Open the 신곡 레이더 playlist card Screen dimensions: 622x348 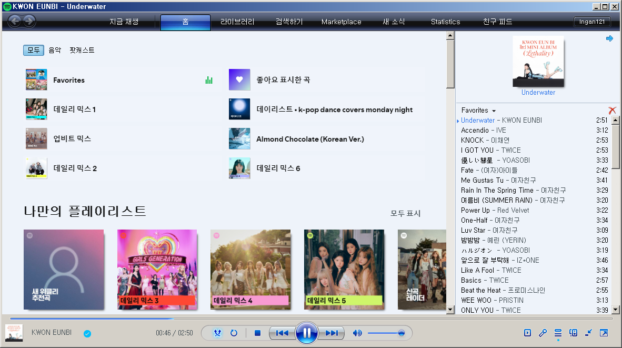pos(422,270)
